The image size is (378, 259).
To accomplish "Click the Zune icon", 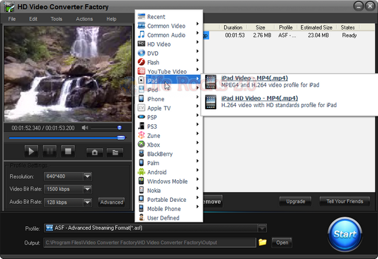I will (141, 135).
